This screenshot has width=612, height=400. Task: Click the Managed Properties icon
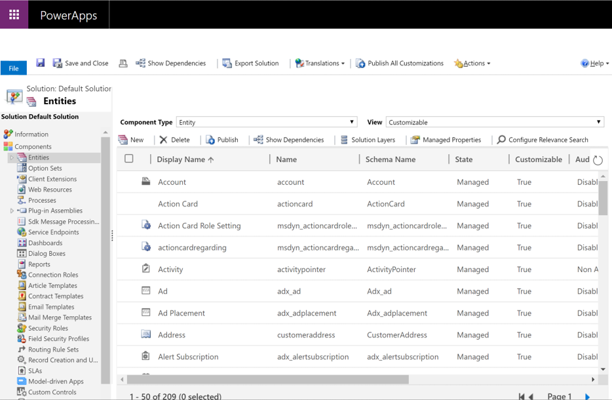(415, 140)
